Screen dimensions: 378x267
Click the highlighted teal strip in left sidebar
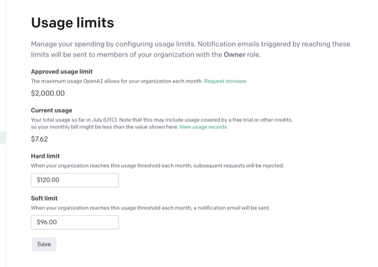tap(3, 138)
